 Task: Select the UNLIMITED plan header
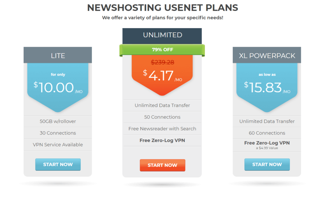tap(162, 35)
